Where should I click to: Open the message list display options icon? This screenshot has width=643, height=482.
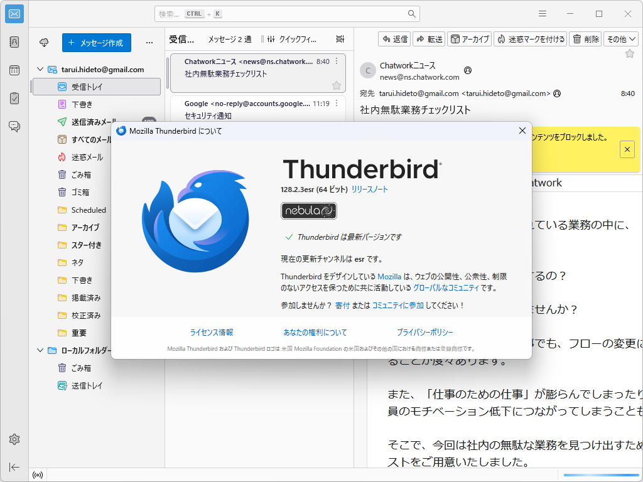(340, 38)
